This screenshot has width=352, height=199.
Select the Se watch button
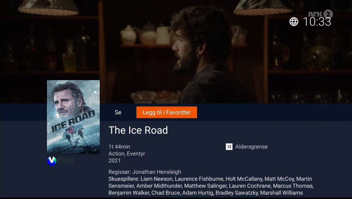click(118, 112)
